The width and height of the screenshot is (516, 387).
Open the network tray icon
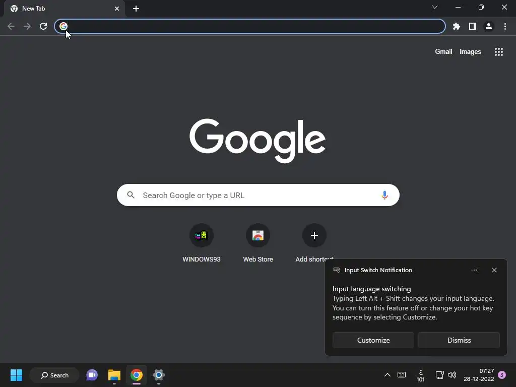pyautogui.click(x=439, y=375)
